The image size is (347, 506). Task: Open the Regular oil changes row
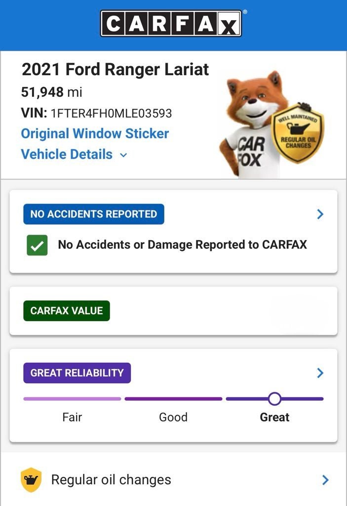[111, 480]
